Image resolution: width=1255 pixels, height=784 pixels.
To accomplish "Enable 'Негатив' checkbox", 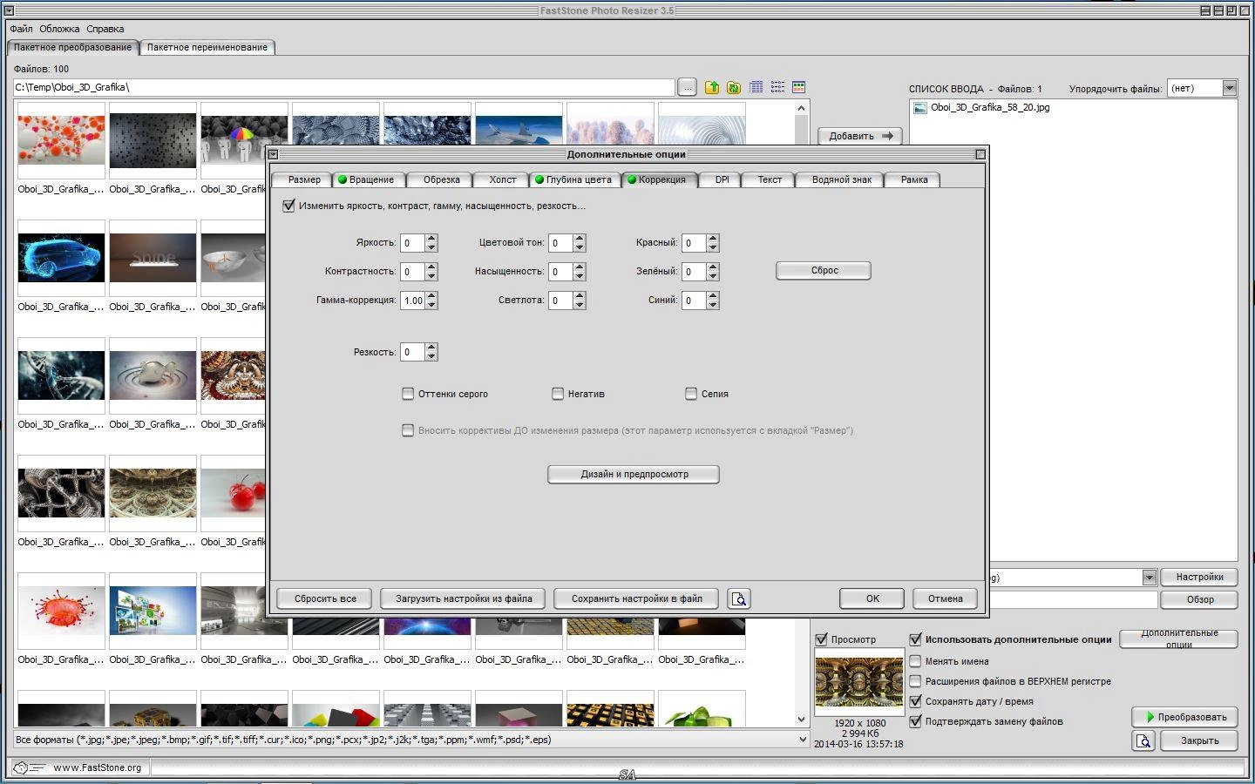I will [x=558, y=394].
